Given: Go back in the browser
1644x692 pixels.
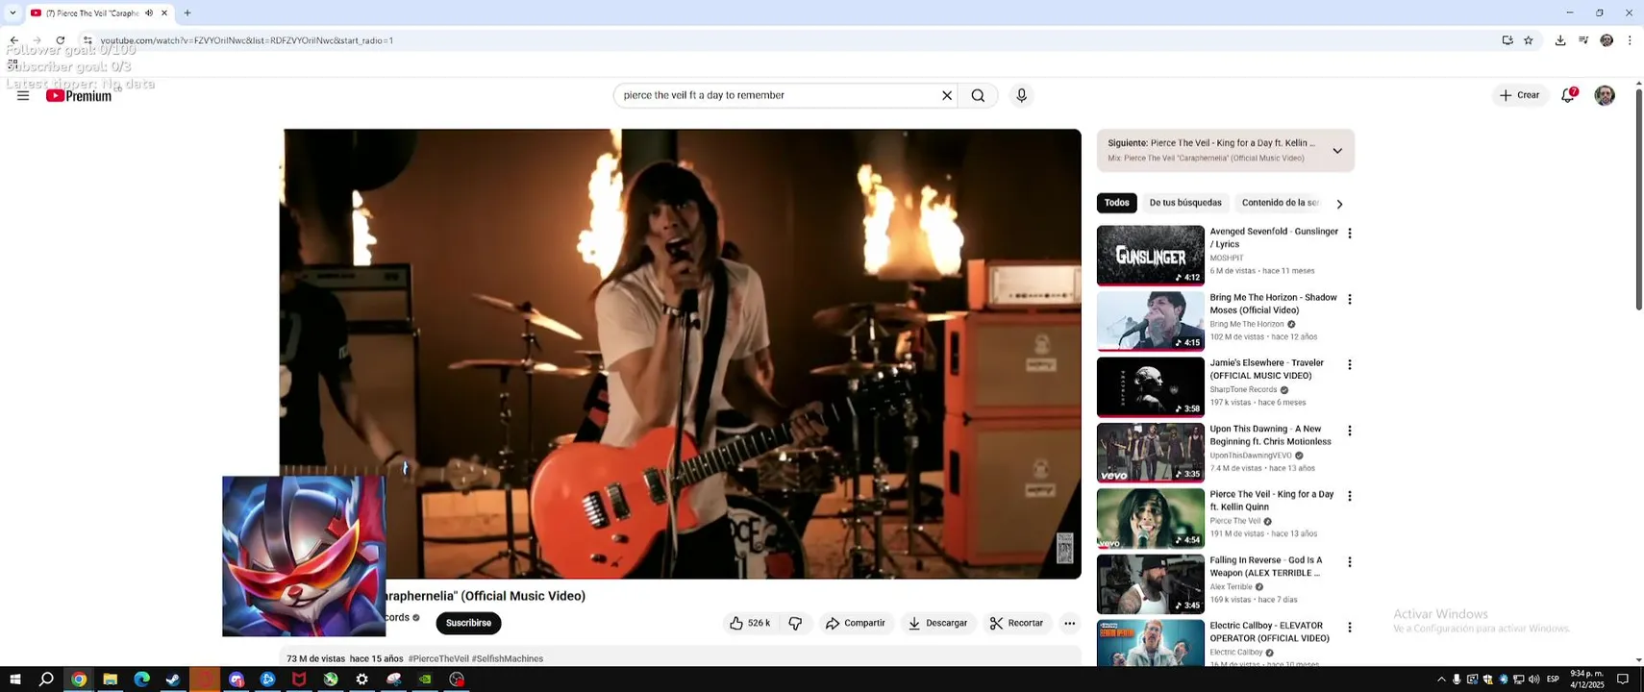Looking at the screenshot, I should pyautogui.click(x=14, y=40).
